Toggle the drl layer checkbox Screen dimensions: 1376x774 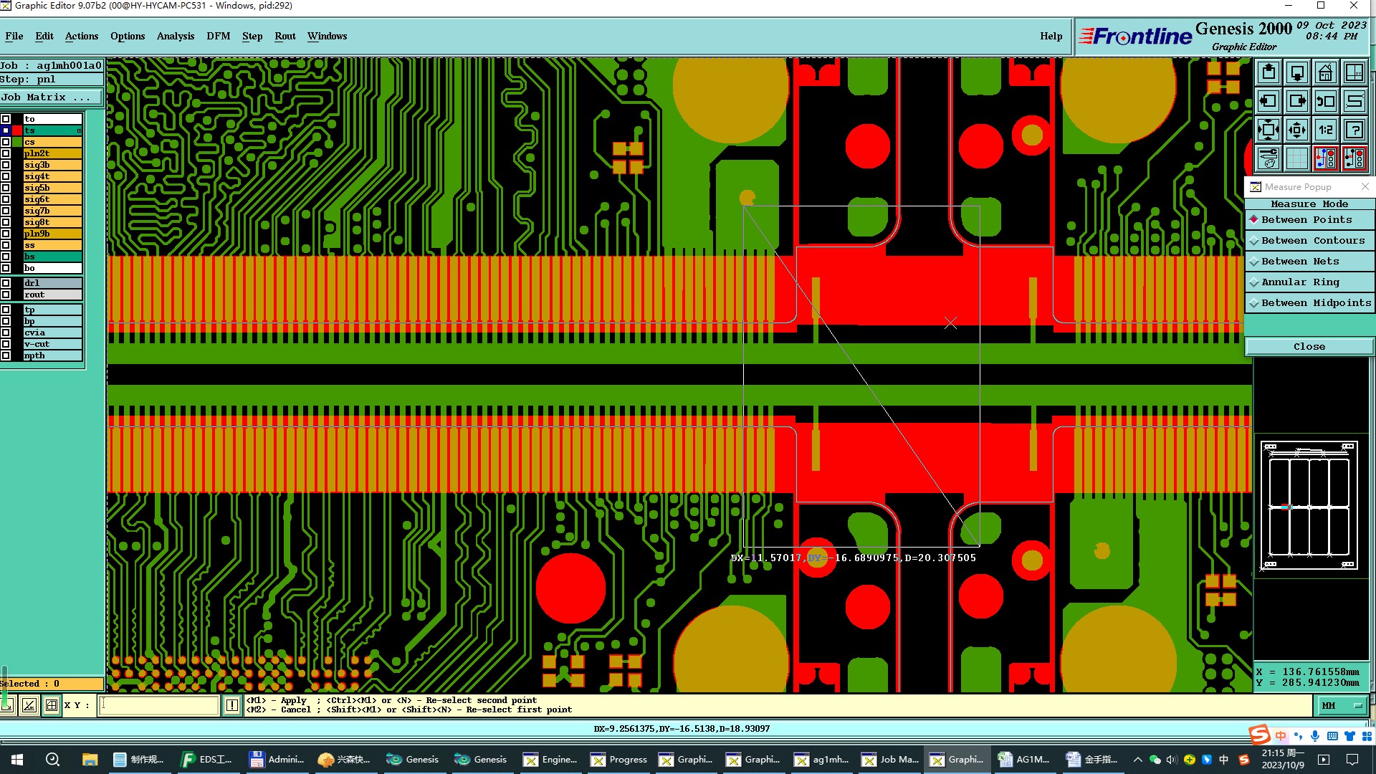click(x=6, y=283)
